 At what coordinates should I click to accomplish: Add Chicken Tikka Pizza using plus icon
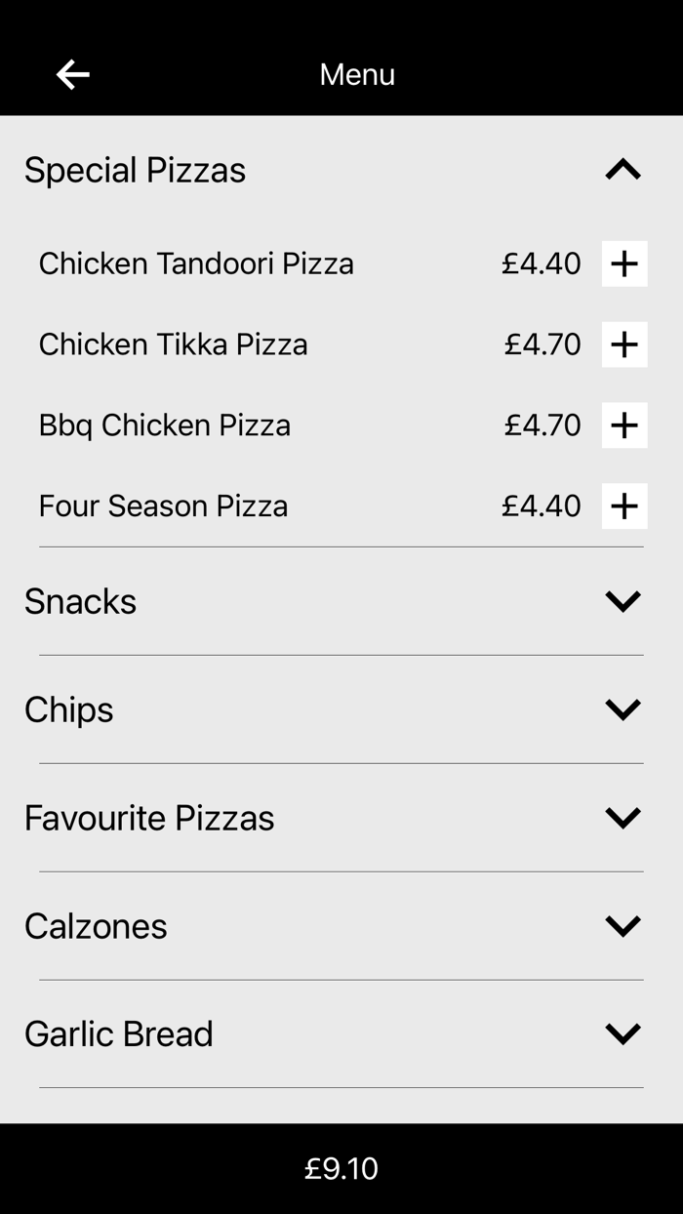coord(623,344)
